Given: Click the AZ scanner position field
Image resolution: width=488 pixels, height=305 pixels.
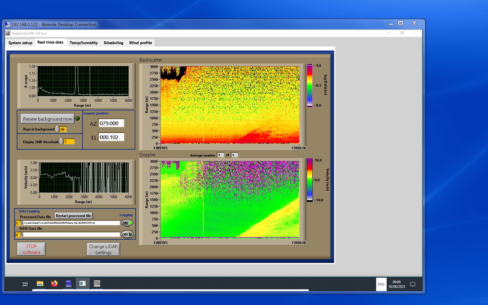Looking at the screenshot, I should tap(111, 123).
